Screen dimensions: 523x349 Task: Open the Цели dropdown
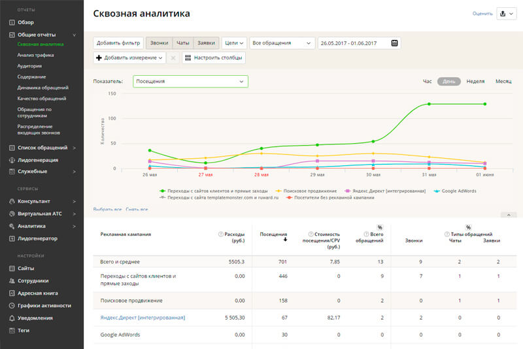(x=234, y=43)
